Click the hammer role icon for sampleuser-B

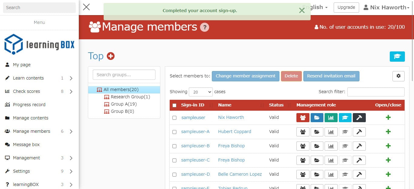[359, 146]
